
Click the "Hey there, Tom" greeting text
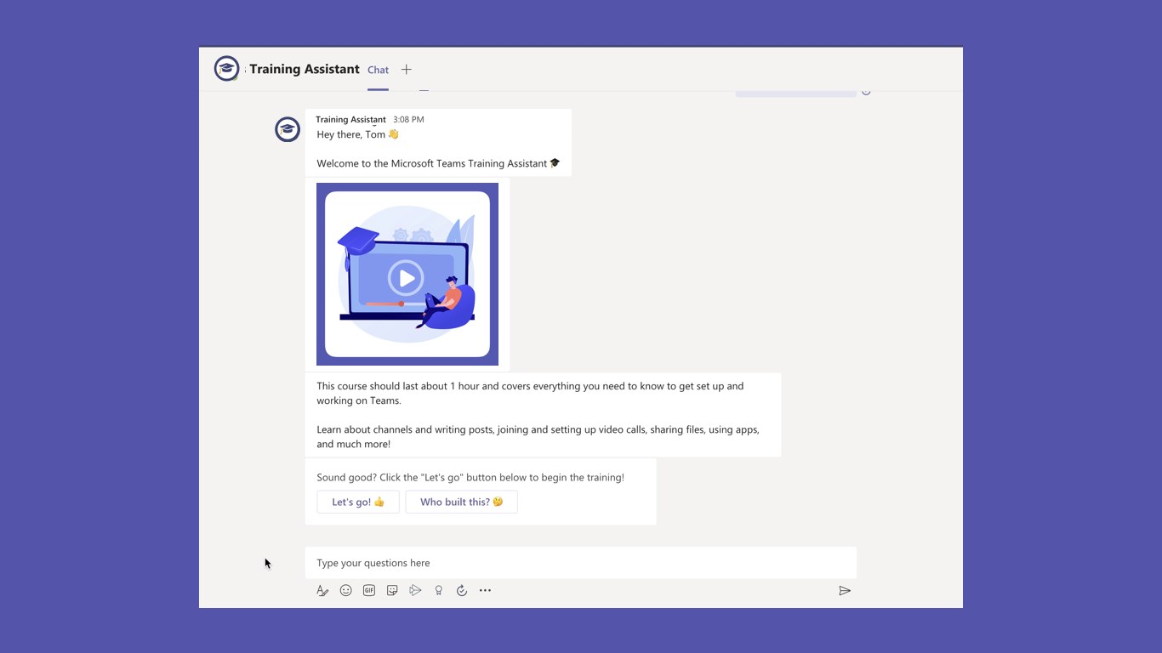357,134
